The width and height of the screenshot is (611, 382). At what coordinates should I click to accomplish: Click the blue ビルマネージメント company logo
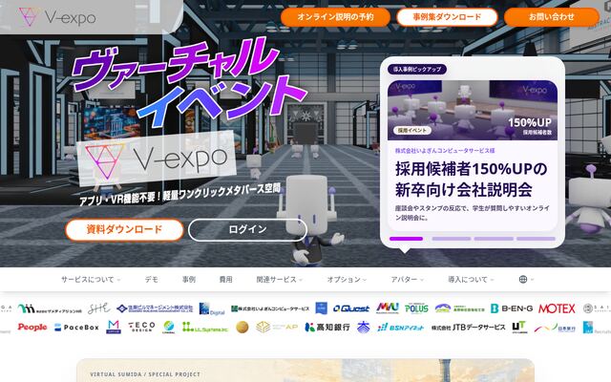pos(155,308)
